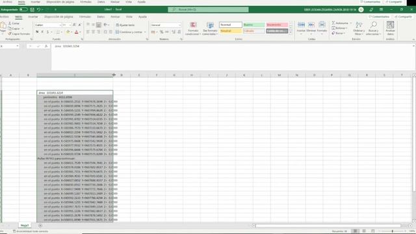Screen dimensions: 416x234
Task: Open the Ribbon display options icon
Action: click(382, 10)
